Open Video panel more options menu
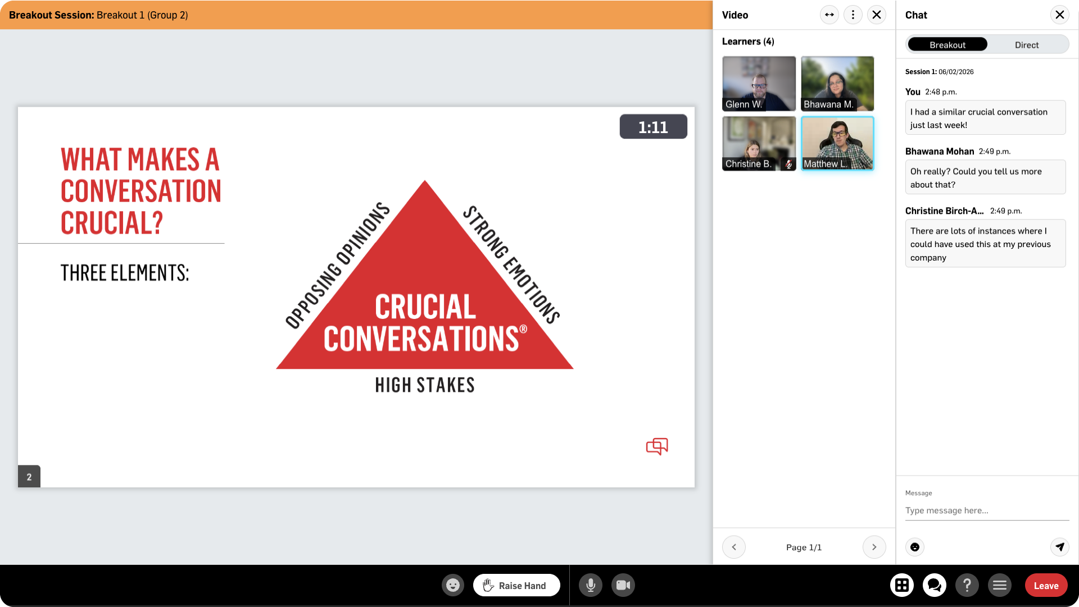This screenshot has width=1079, height=607. pos(853,15)
